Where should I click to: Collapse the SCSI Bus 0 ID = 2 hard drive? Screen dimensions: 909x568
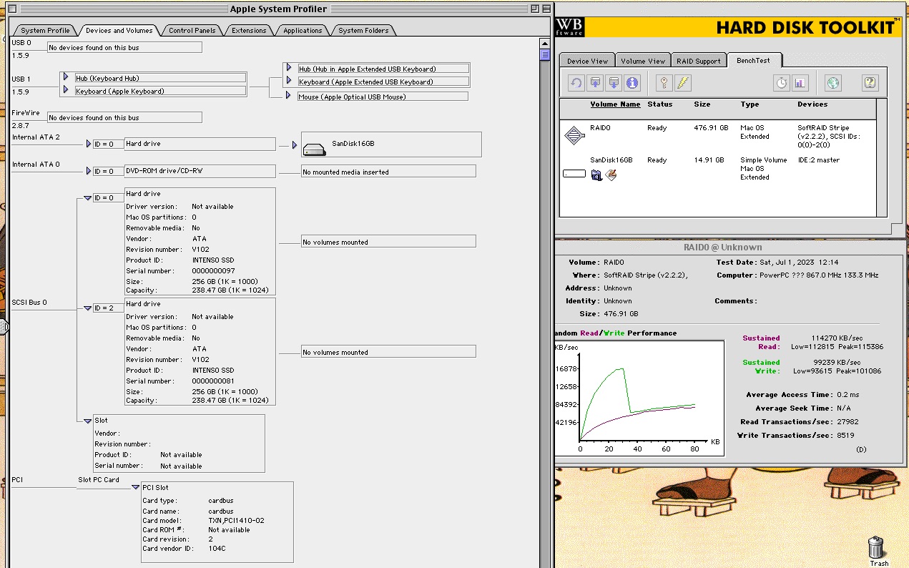(88, 308)
